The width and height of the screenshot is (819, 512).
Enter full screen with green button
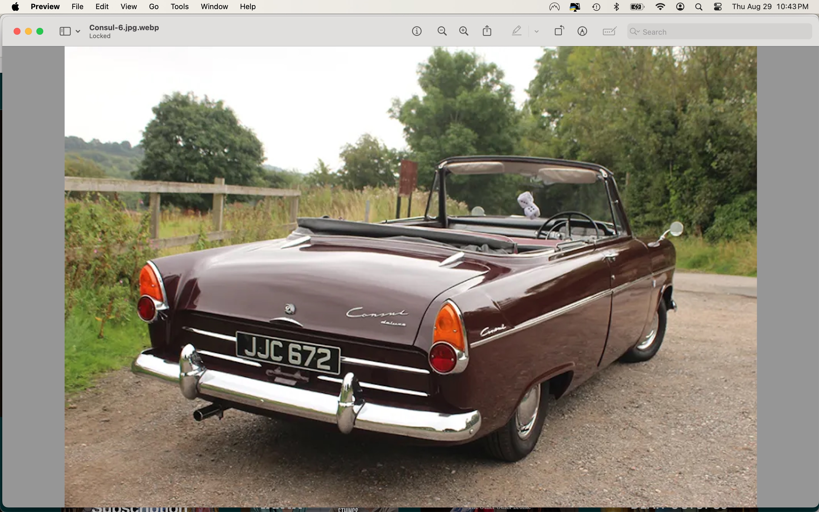pyautogui.click(x=40, y=32)
